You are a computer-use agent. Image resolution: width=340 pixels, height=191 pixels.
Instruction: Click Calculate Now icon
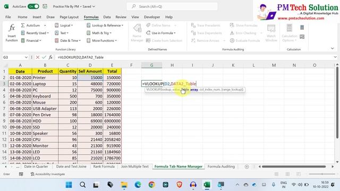pyautogui.click(x=302, y=28)
